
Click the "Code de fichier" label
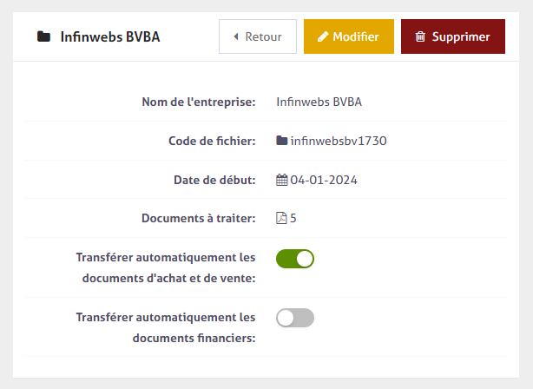(x=212, y=141)
